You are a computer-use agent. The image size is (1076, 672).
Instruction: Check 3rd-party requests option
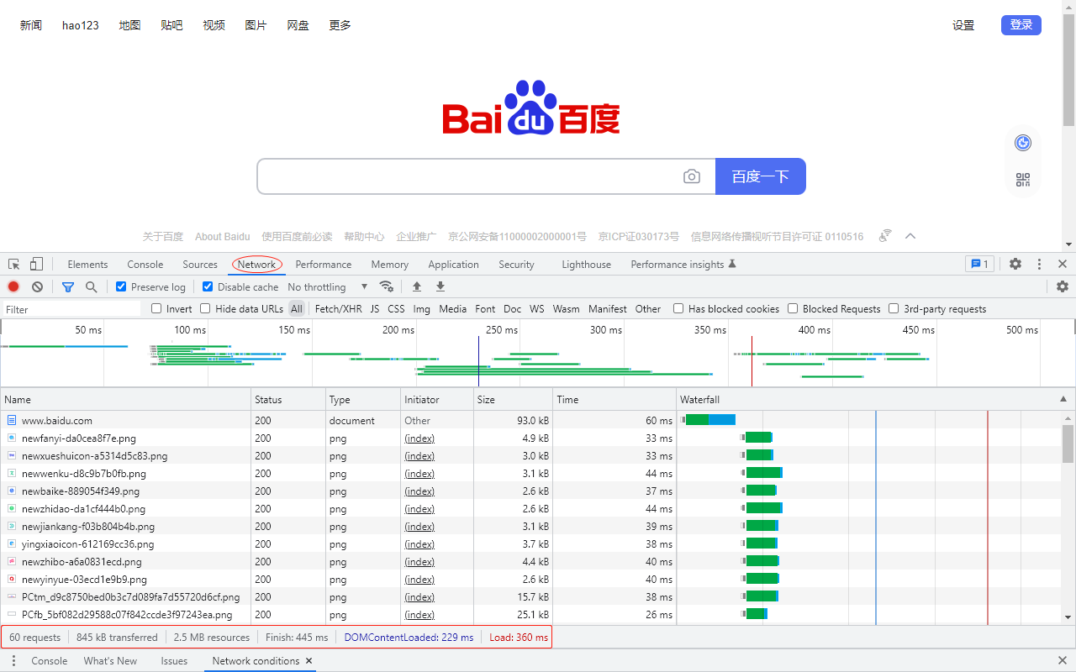894,308
